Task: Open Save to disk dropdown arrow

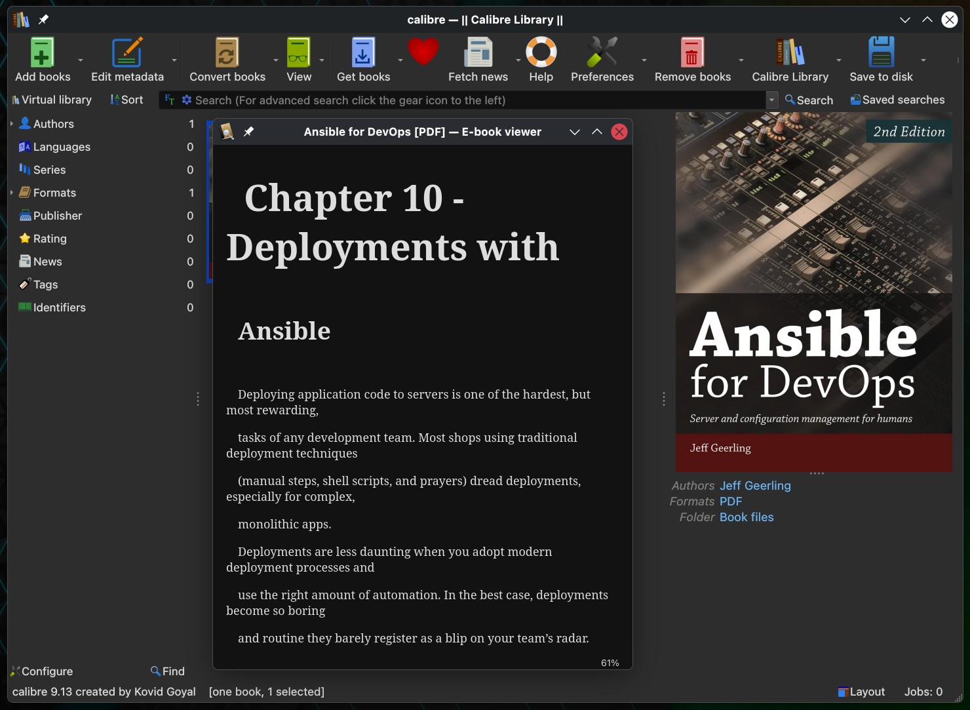Action: [923, 60]
